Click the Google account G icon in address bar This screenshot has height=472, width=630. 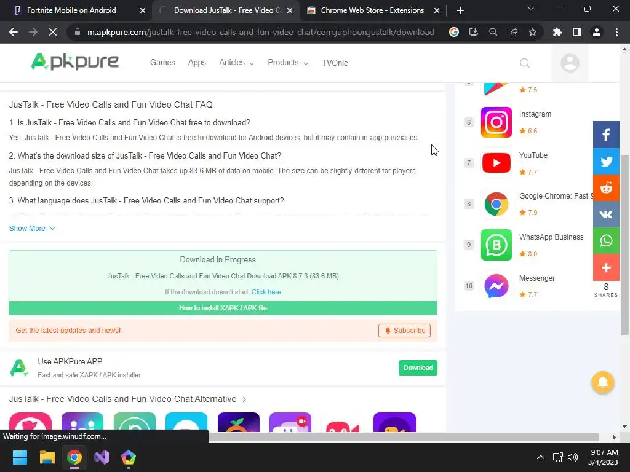[x=454, y=32]
